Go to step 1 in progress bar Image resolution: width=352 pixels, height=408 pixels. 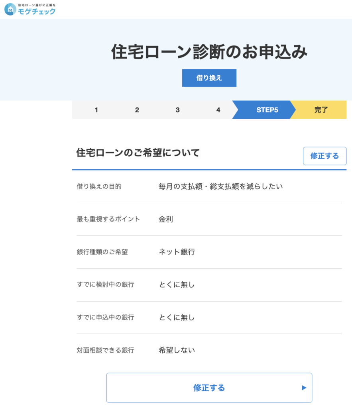pyautogui.click(x=96, y=110)
